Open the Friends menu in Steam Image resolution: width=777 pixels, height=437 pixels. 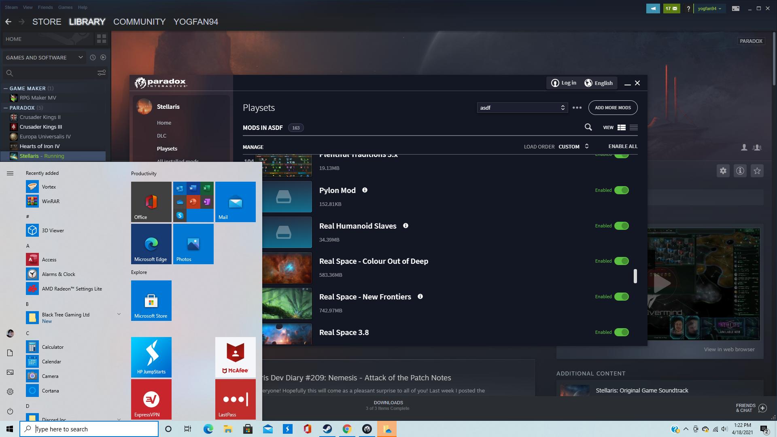coord(45,7)
